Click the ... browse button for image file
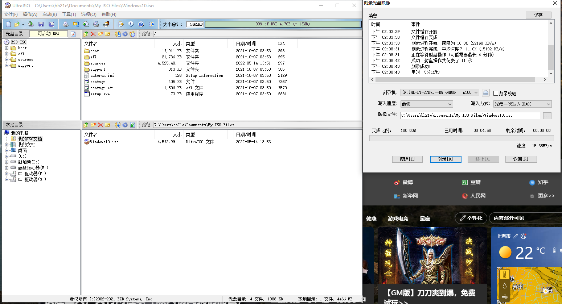Image resolution: width=562 pixels, height=304 pixels. (x=547, y=116)
